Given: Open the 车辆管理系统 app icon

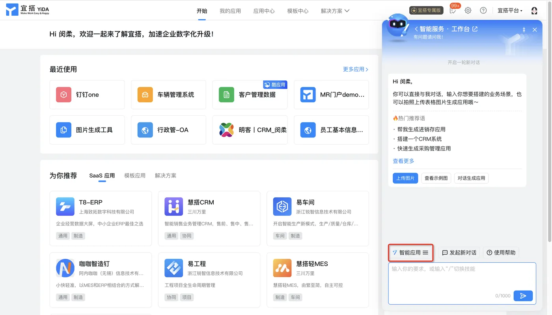Looking at the screenshot, I should pos(145,95).
